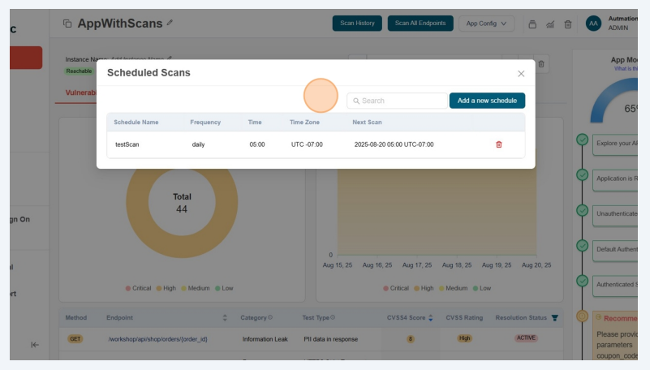This screenshot has height=370, width=650.
Task: Toggle the Low legend in the trend chart
Action: (484, 288)
